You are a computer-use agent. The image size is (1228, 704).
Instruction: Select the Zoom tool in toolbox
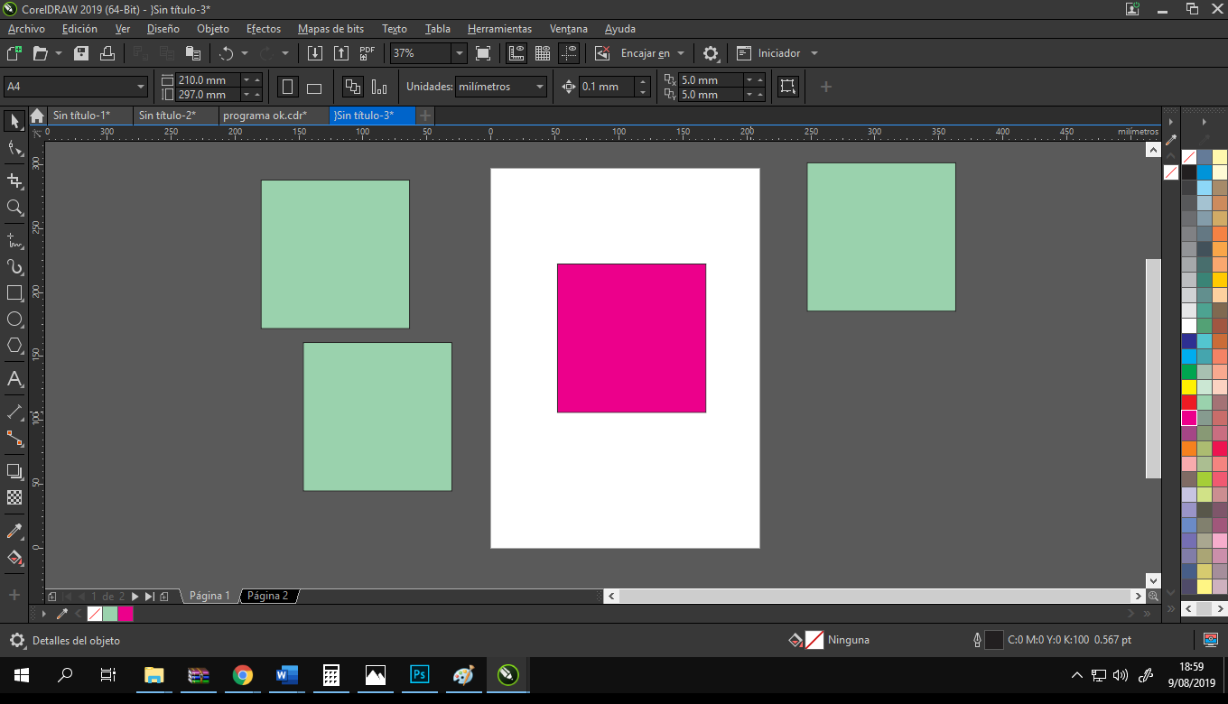(14, 208)
